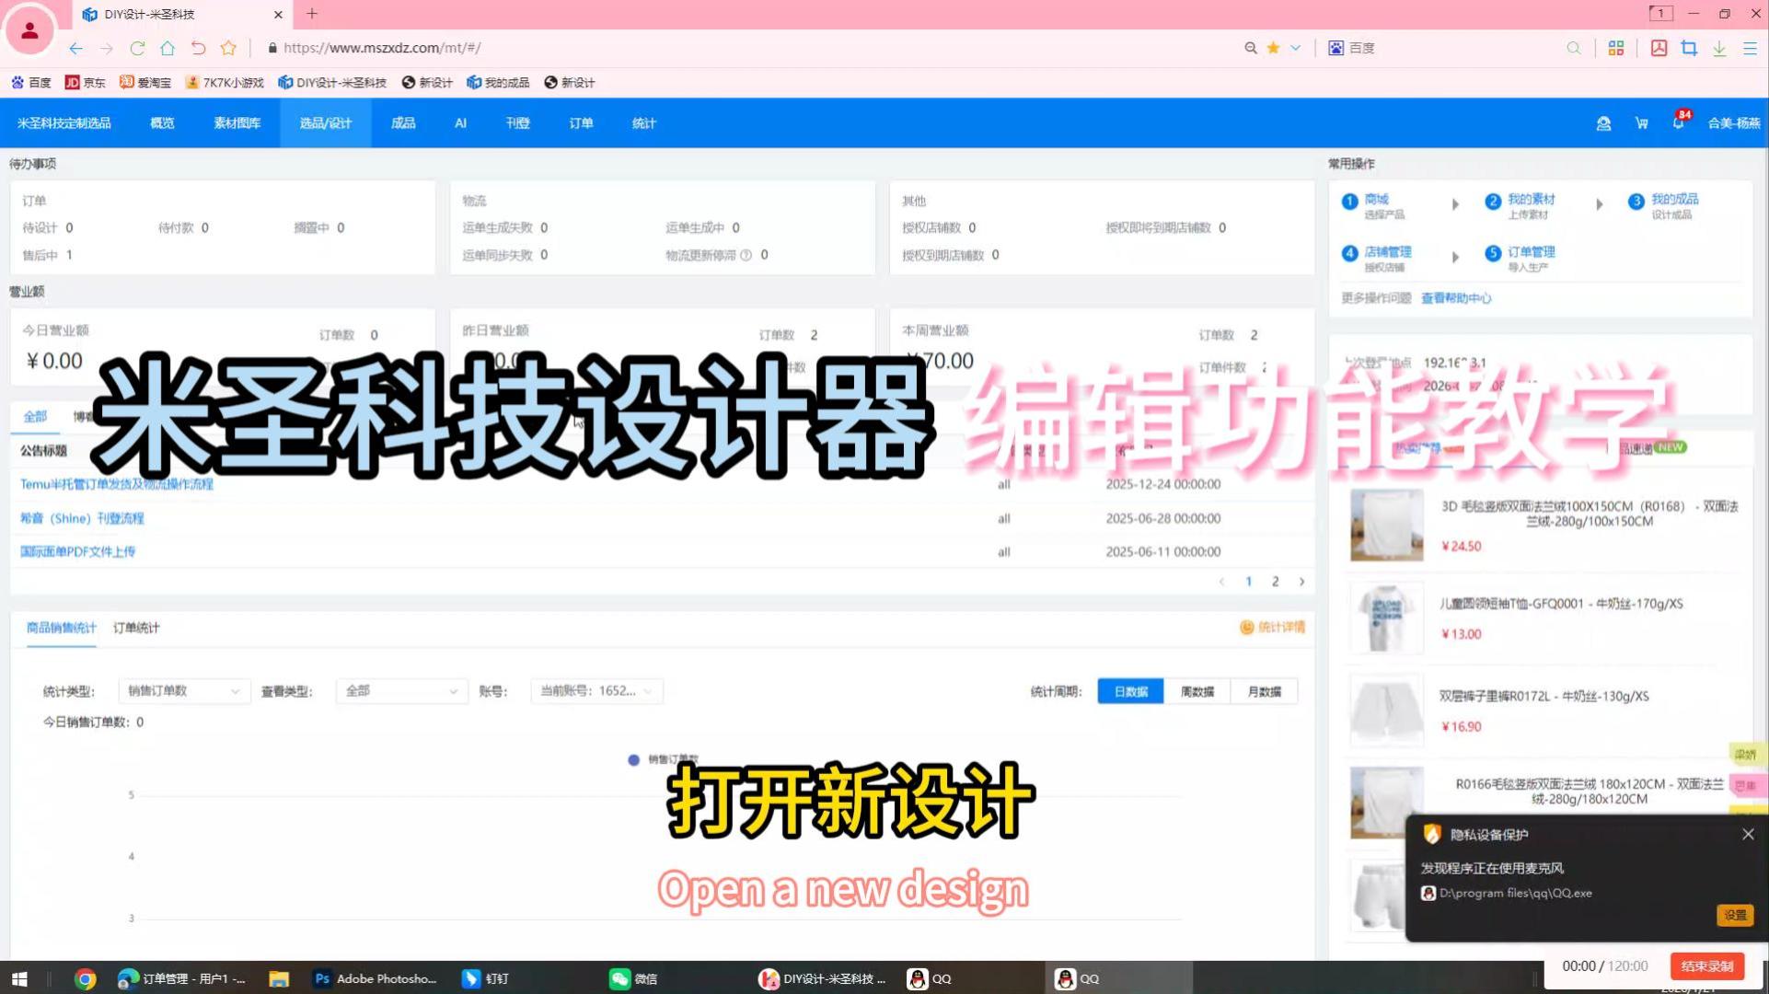Click the browser home icon
Screen dimensions: 1769x994
(x=168, y=48)
